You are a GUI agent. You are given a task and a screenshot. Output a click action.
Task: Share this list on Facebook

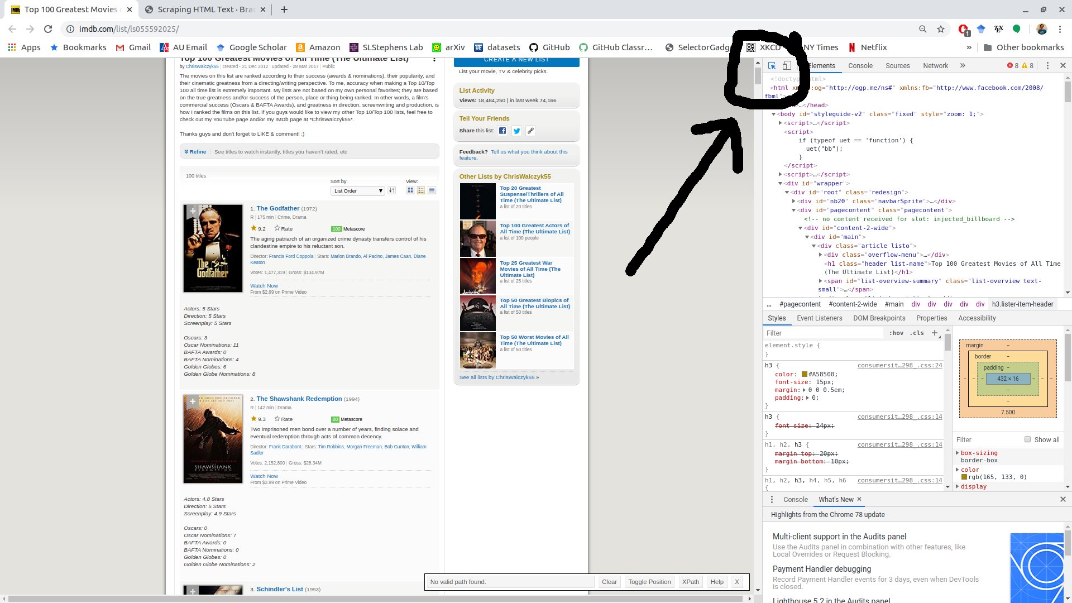point(502,131)
